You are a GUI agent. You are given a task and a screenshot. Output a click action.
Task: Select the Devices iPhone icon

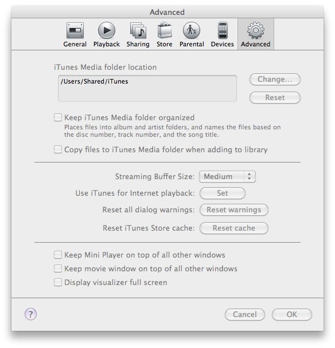tap(223, 30)
